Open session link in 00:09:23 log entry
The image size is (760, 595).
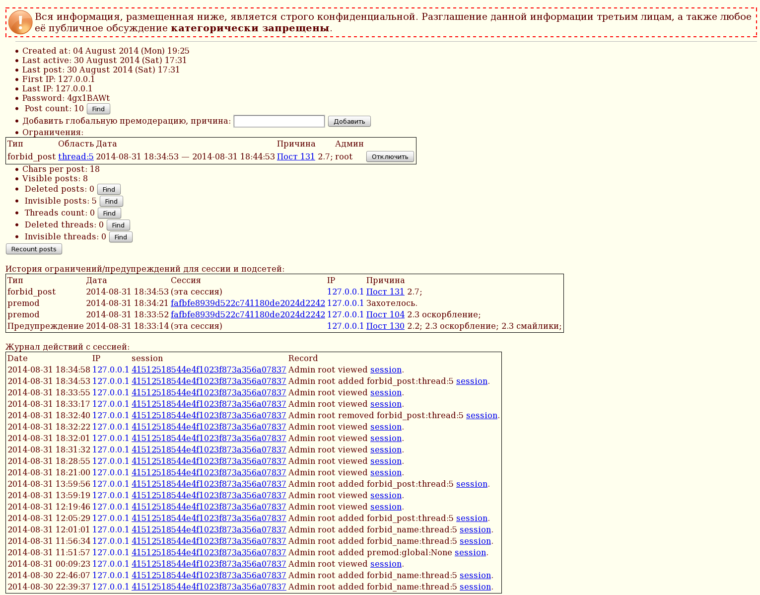click(386, 564)
